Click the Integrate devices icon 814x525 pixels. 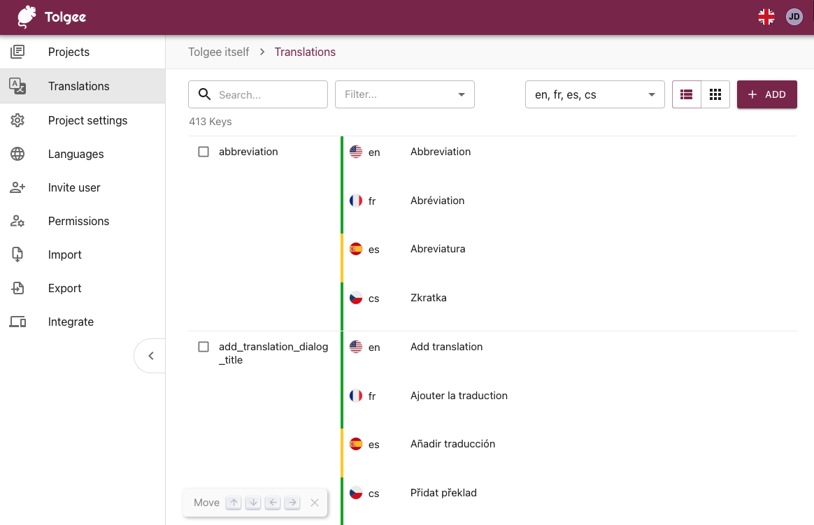[x=17, y=322]
